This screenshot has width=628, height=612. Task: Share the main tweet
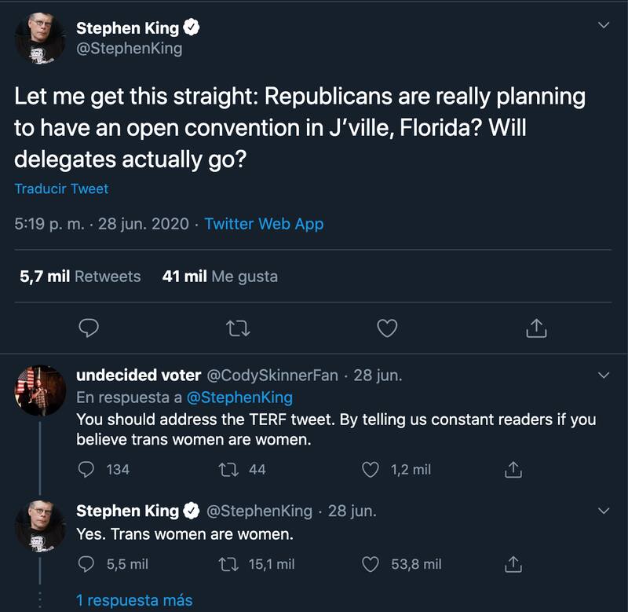click(x=535, y=328)
